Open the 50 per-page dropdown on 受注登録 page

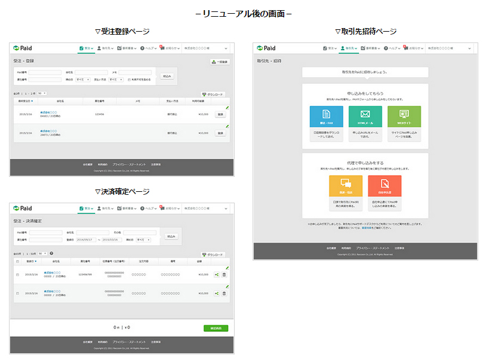tap(42, 93)
